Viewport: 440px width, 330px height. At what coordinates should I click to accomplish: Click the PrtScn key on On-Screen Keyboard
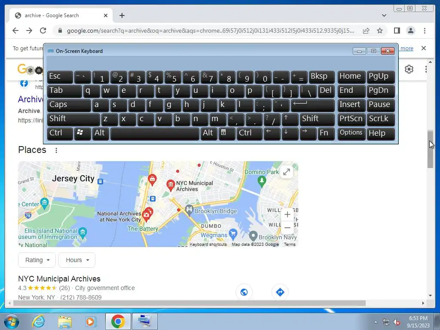[x=351, y=119]
